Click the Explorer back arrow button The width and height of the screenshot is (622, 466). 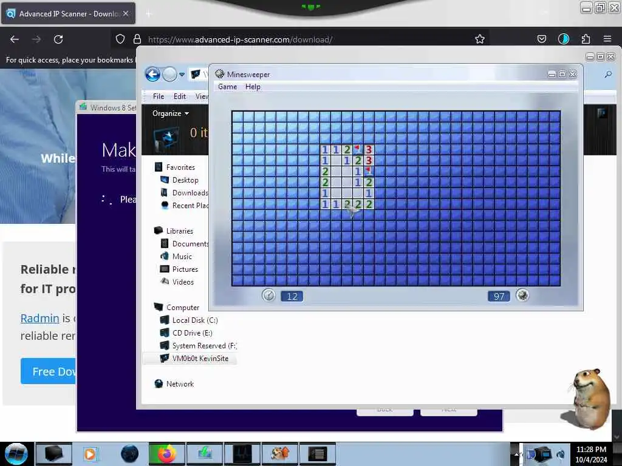point(152,74)
